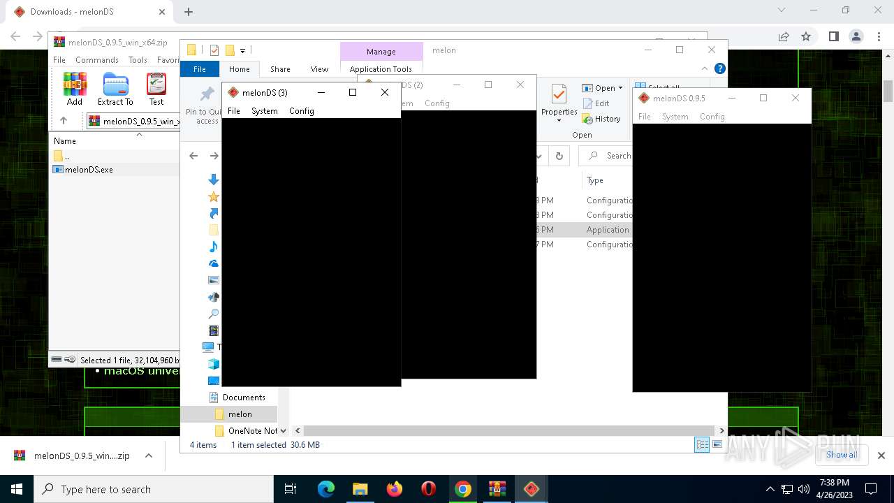Customize Quick Access Toolbar dropdown
Image resolution: width=894 pixels, height=503 pixels.
(x=242, y=50)
